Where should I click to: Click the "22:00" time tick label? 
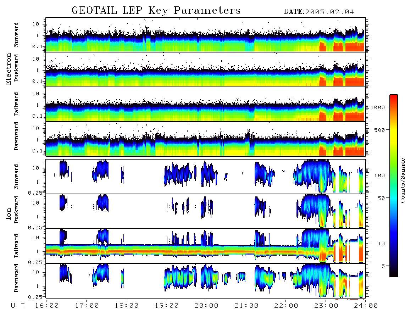[x=286, y=306]
